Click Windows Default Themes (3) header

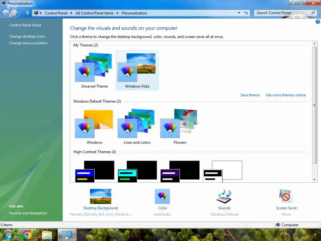97,101
